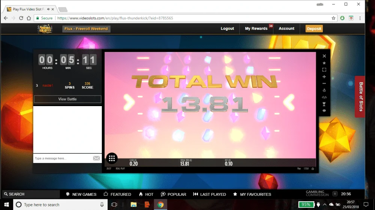Click the green extension icon in Chrome
This screenshot has height=210, width=375.
(342, 18)
